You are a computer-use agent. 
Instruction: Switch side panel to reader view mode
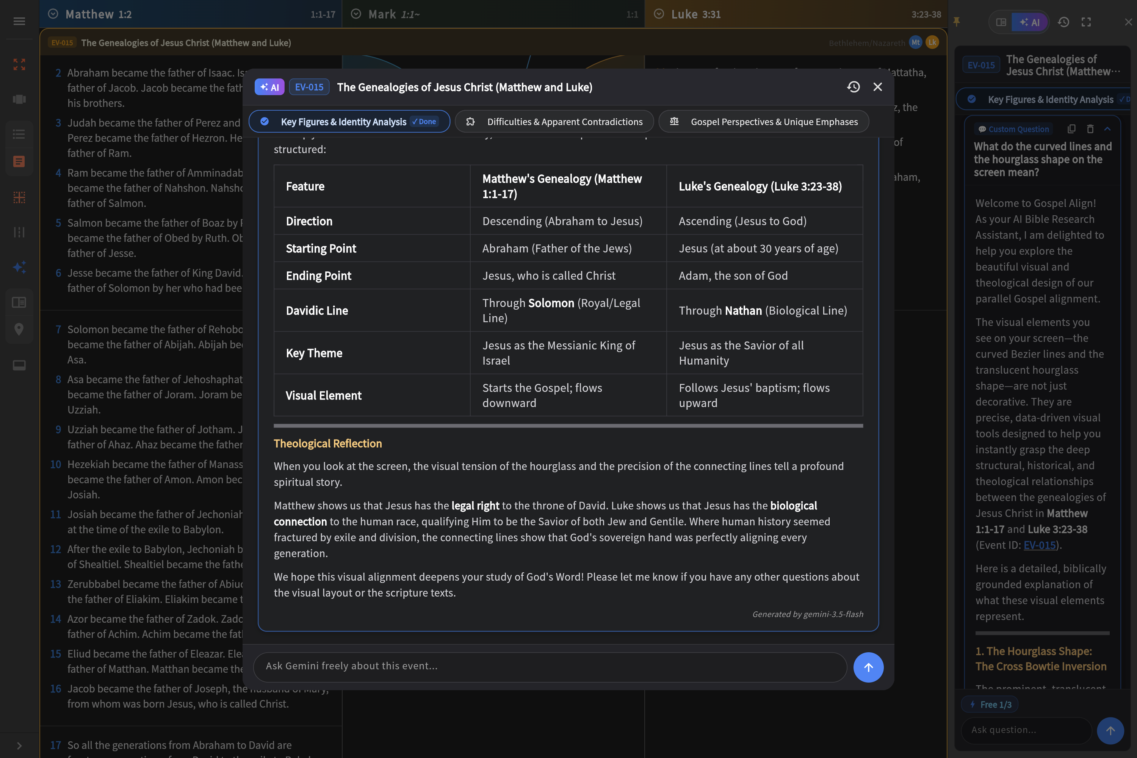coord(1001,22)
